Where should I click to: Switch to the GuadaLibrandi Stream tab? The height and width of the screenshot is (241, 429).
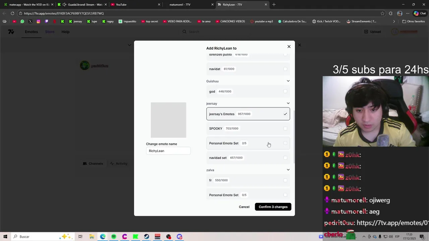pos(82,5)
